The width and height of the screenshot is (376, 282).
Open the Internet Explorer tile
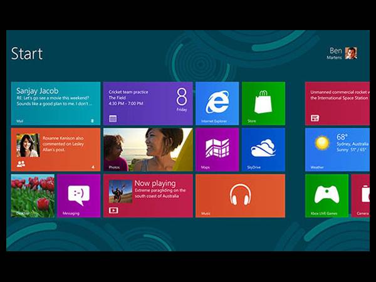217,103
